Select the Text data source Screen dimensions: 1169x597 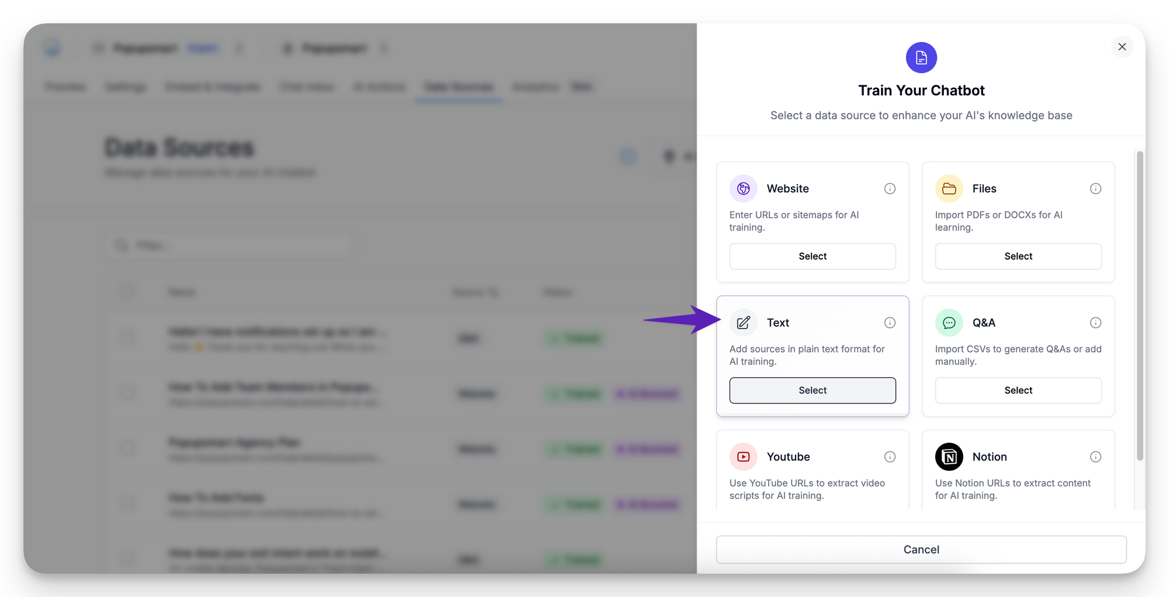(812, 390)
